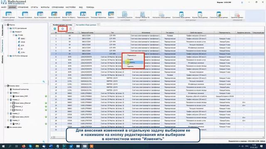Viewport: 266px width, 149px height.
Task: Click green status icon of Канал связи_Ethernet
Action: point(46,103)
